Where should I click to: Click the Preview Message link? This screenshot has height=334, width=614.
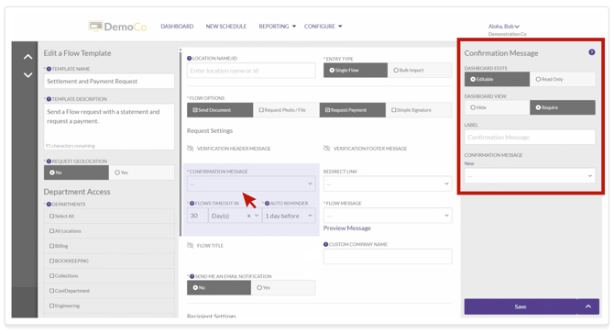(347, 228)
